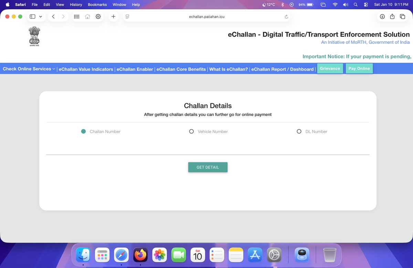Reload the page using the refresh icon

pos(286,16)
